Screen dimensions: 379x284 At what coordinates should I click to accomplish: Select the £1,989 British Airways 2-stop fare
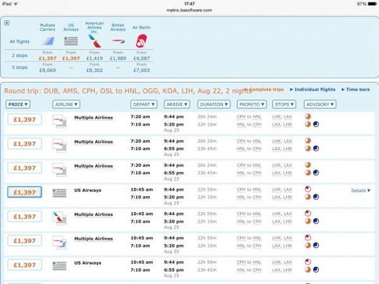(118, 58)
